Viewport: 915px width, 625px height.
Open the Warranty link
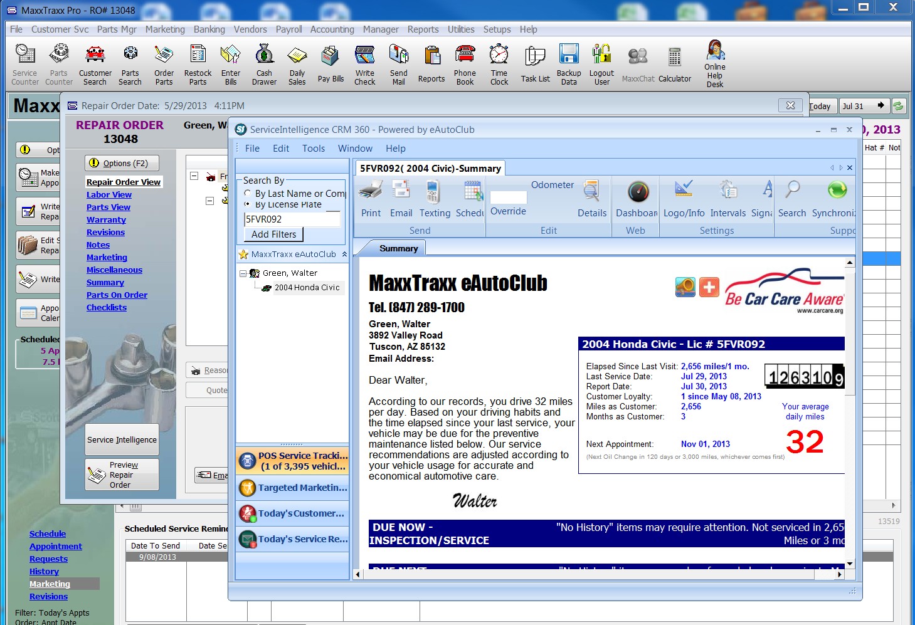(x=106, y=220)
